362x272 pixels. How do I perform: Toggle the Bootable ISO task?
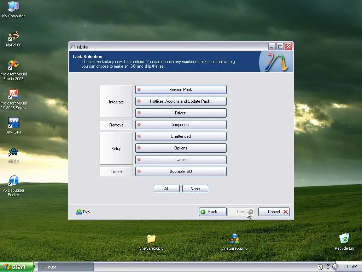181,171
